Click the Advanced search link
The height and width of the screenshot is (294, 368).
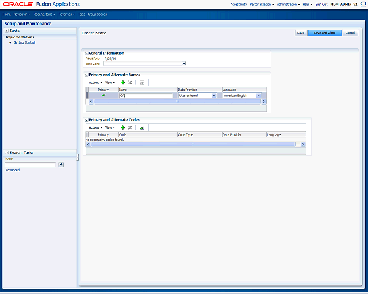(x=13, y=170)
